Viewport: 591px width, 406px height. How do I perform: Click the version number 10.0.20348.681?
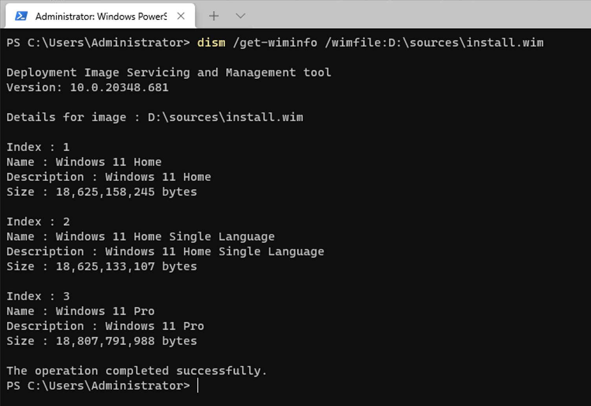click(x=119, y=88)
